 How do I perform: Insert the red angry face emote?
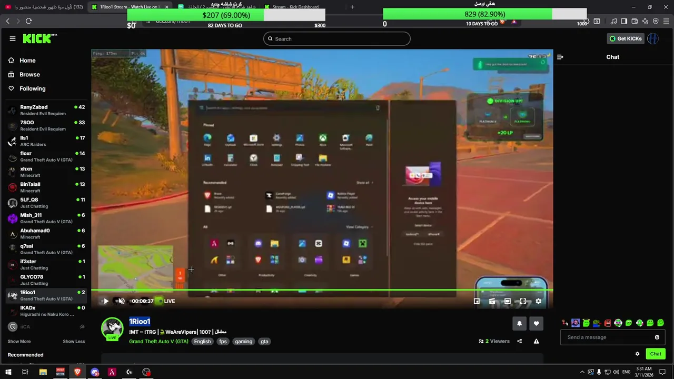(607, 323)
